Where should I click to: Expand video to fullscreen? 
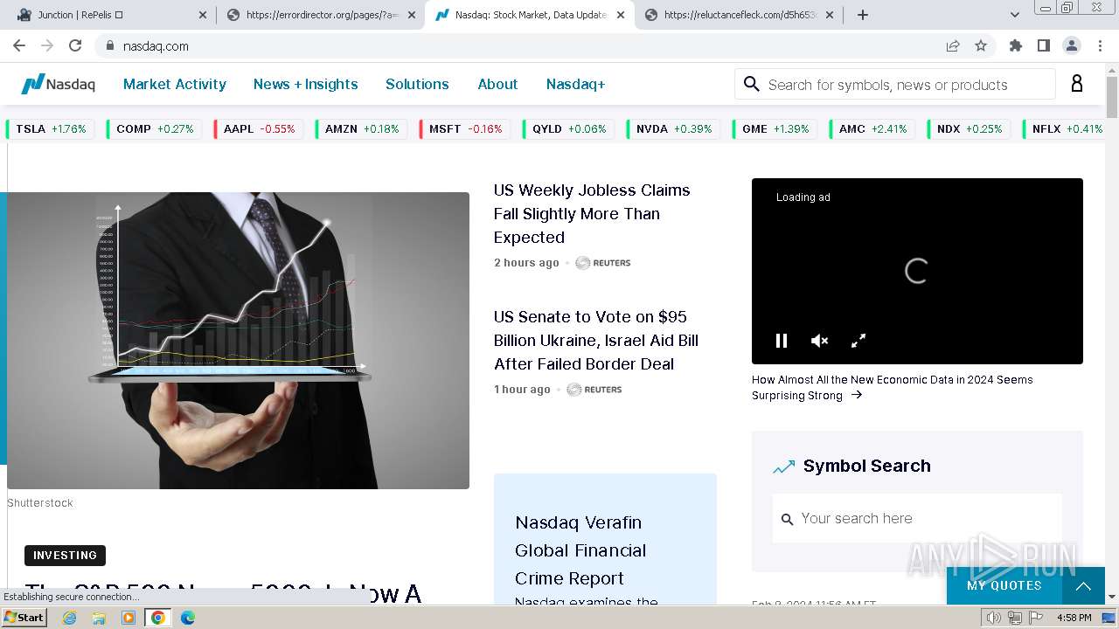(858, 341)
